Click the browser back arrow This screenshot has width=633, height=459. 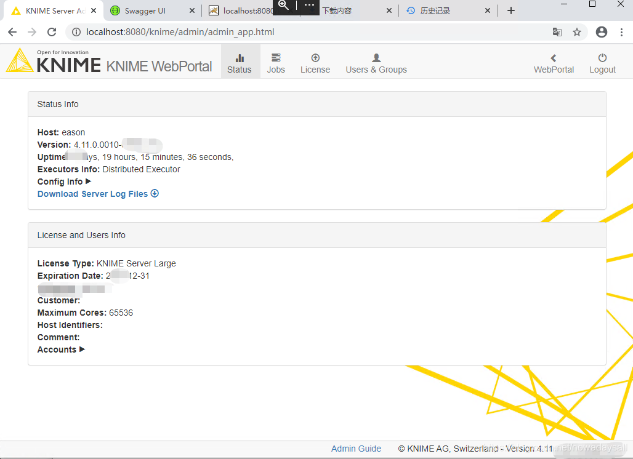click(12, 32)
